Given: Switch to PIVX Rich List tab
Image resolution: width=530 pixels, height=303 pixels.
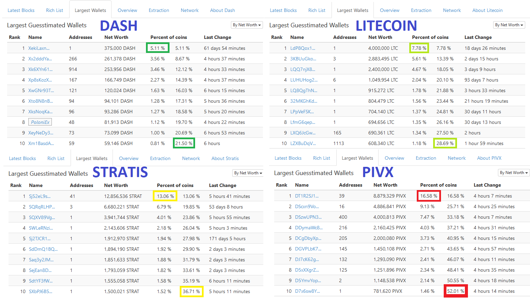Looking at the screenshot, I should 322,158.
